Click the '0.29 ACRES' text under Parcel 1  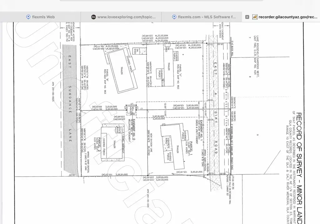point(187,148)
